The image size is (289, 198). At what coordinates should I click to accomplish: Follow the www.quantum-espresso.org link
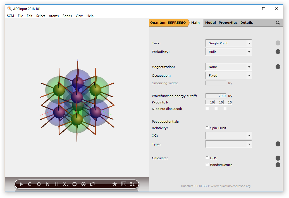click(x=231, y=186)
